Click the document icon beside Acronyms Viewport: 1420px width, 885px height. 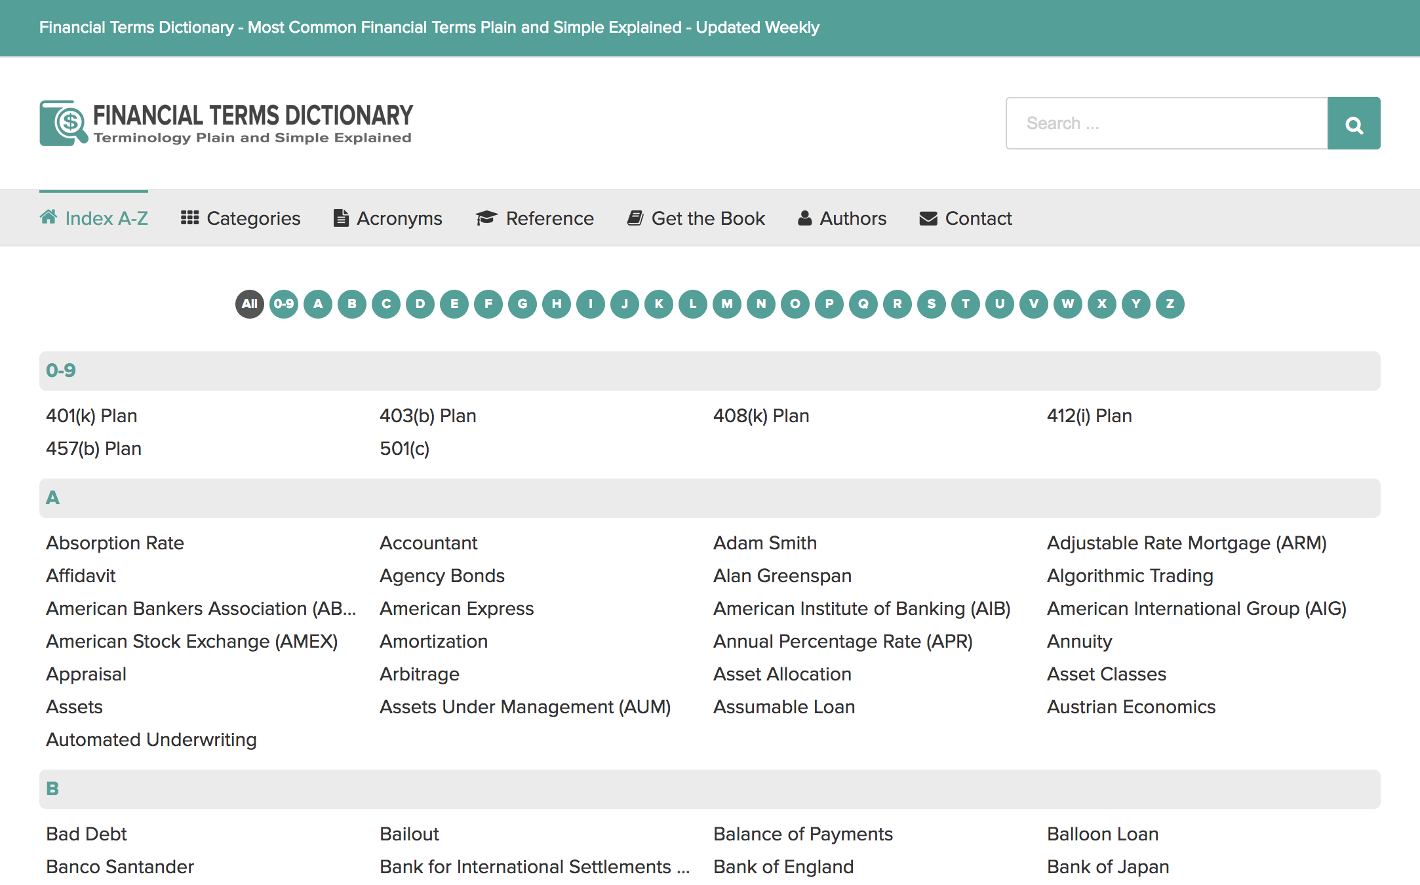pos(340,218)
